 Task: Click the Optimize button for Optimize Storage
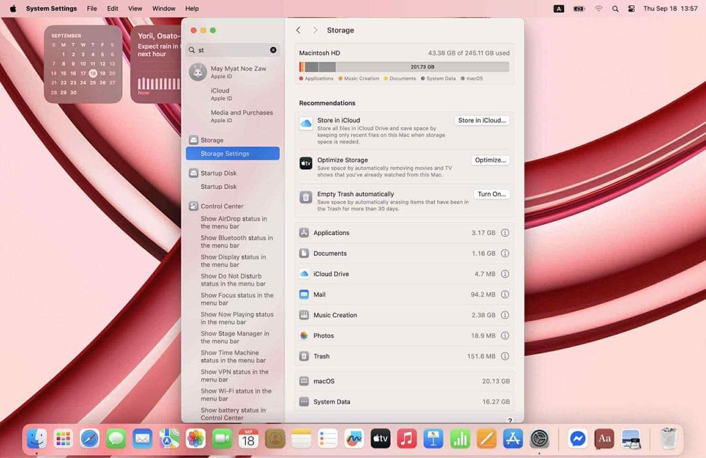[490, 160]
